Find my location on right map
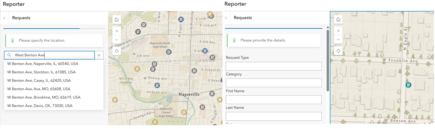The height and width of the screenshot is (129, 435). pyautogui.click(x=338, y=51)
